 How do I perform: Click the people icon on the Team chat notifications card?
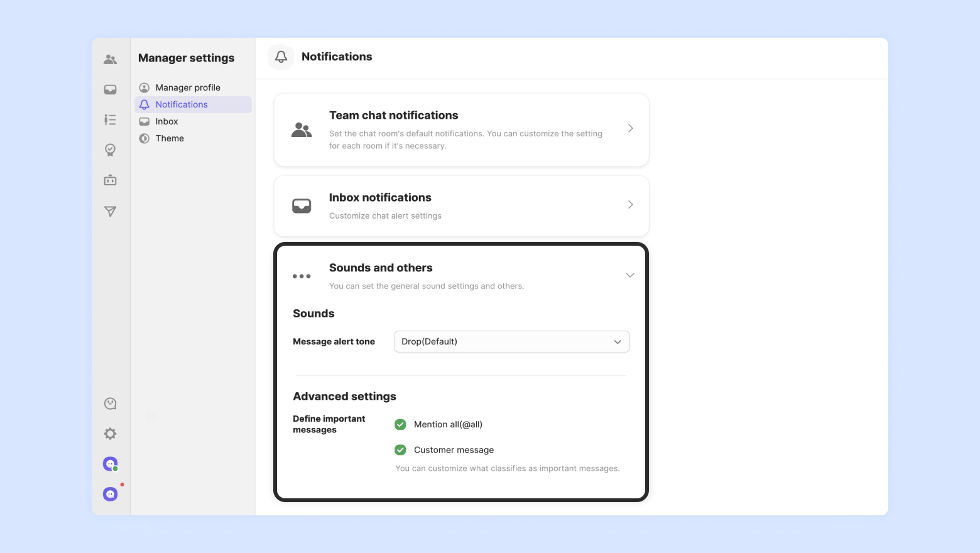click(302, 130)
